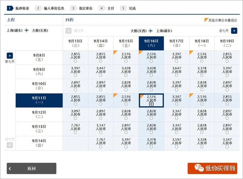Select return date column 9月16日
The image size is (243, 179).
coord(151,43)
